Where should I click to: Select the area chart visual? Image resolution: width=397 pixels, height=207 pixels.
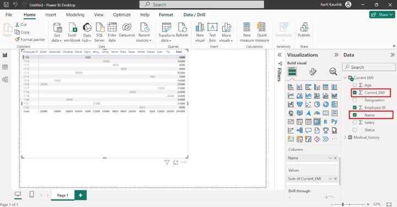click(299, 96)
